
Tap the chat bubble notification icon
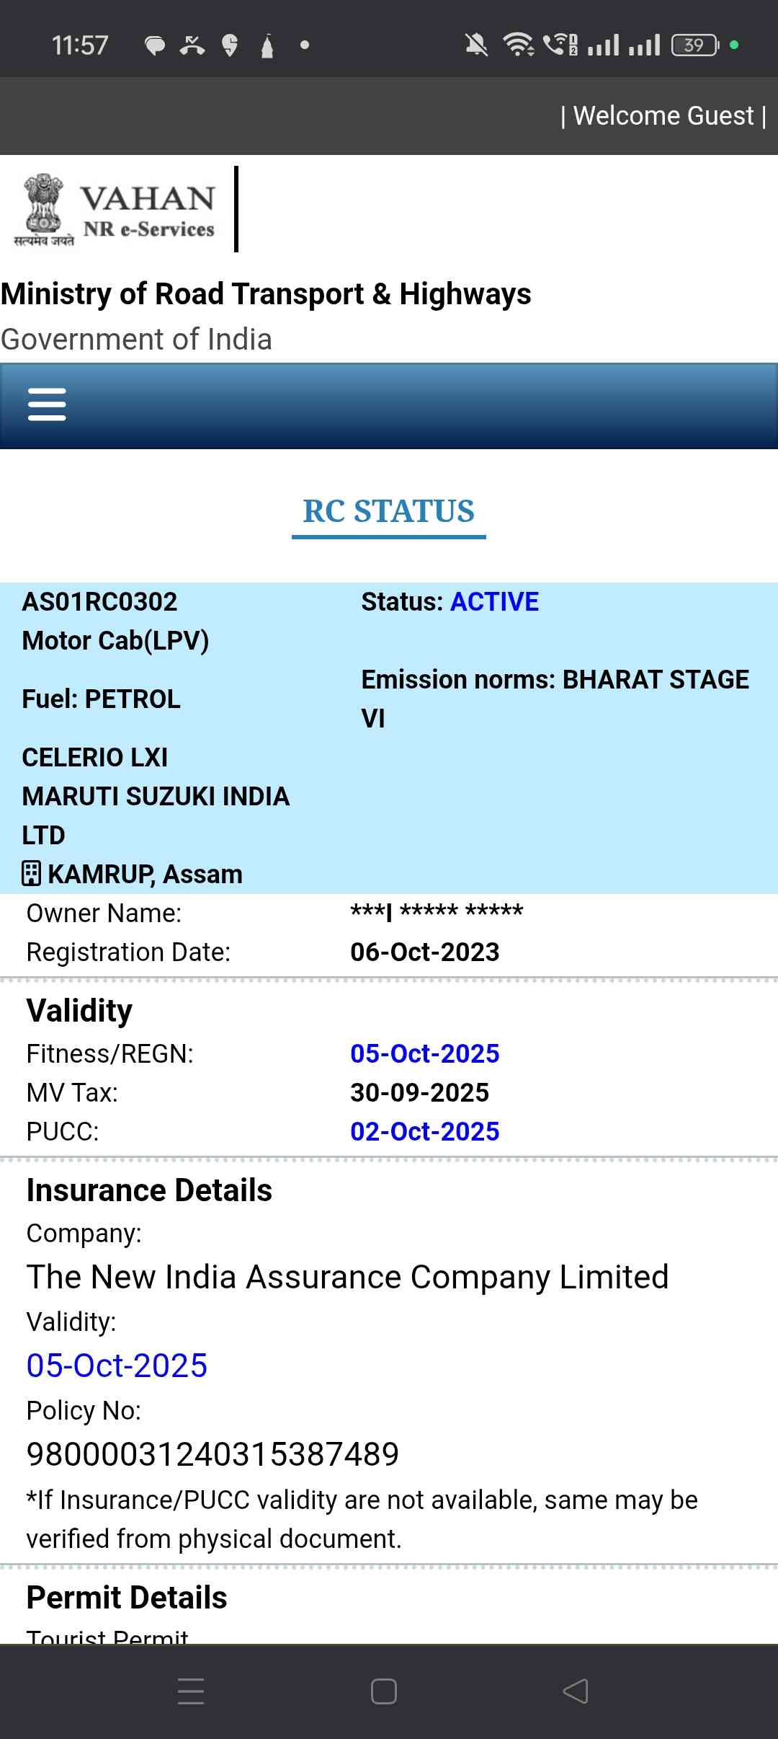pos(155,46)
